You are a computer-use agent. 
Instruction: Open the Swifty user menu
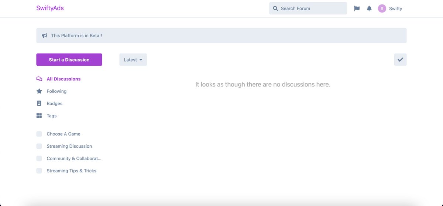[x=390, y=8]
